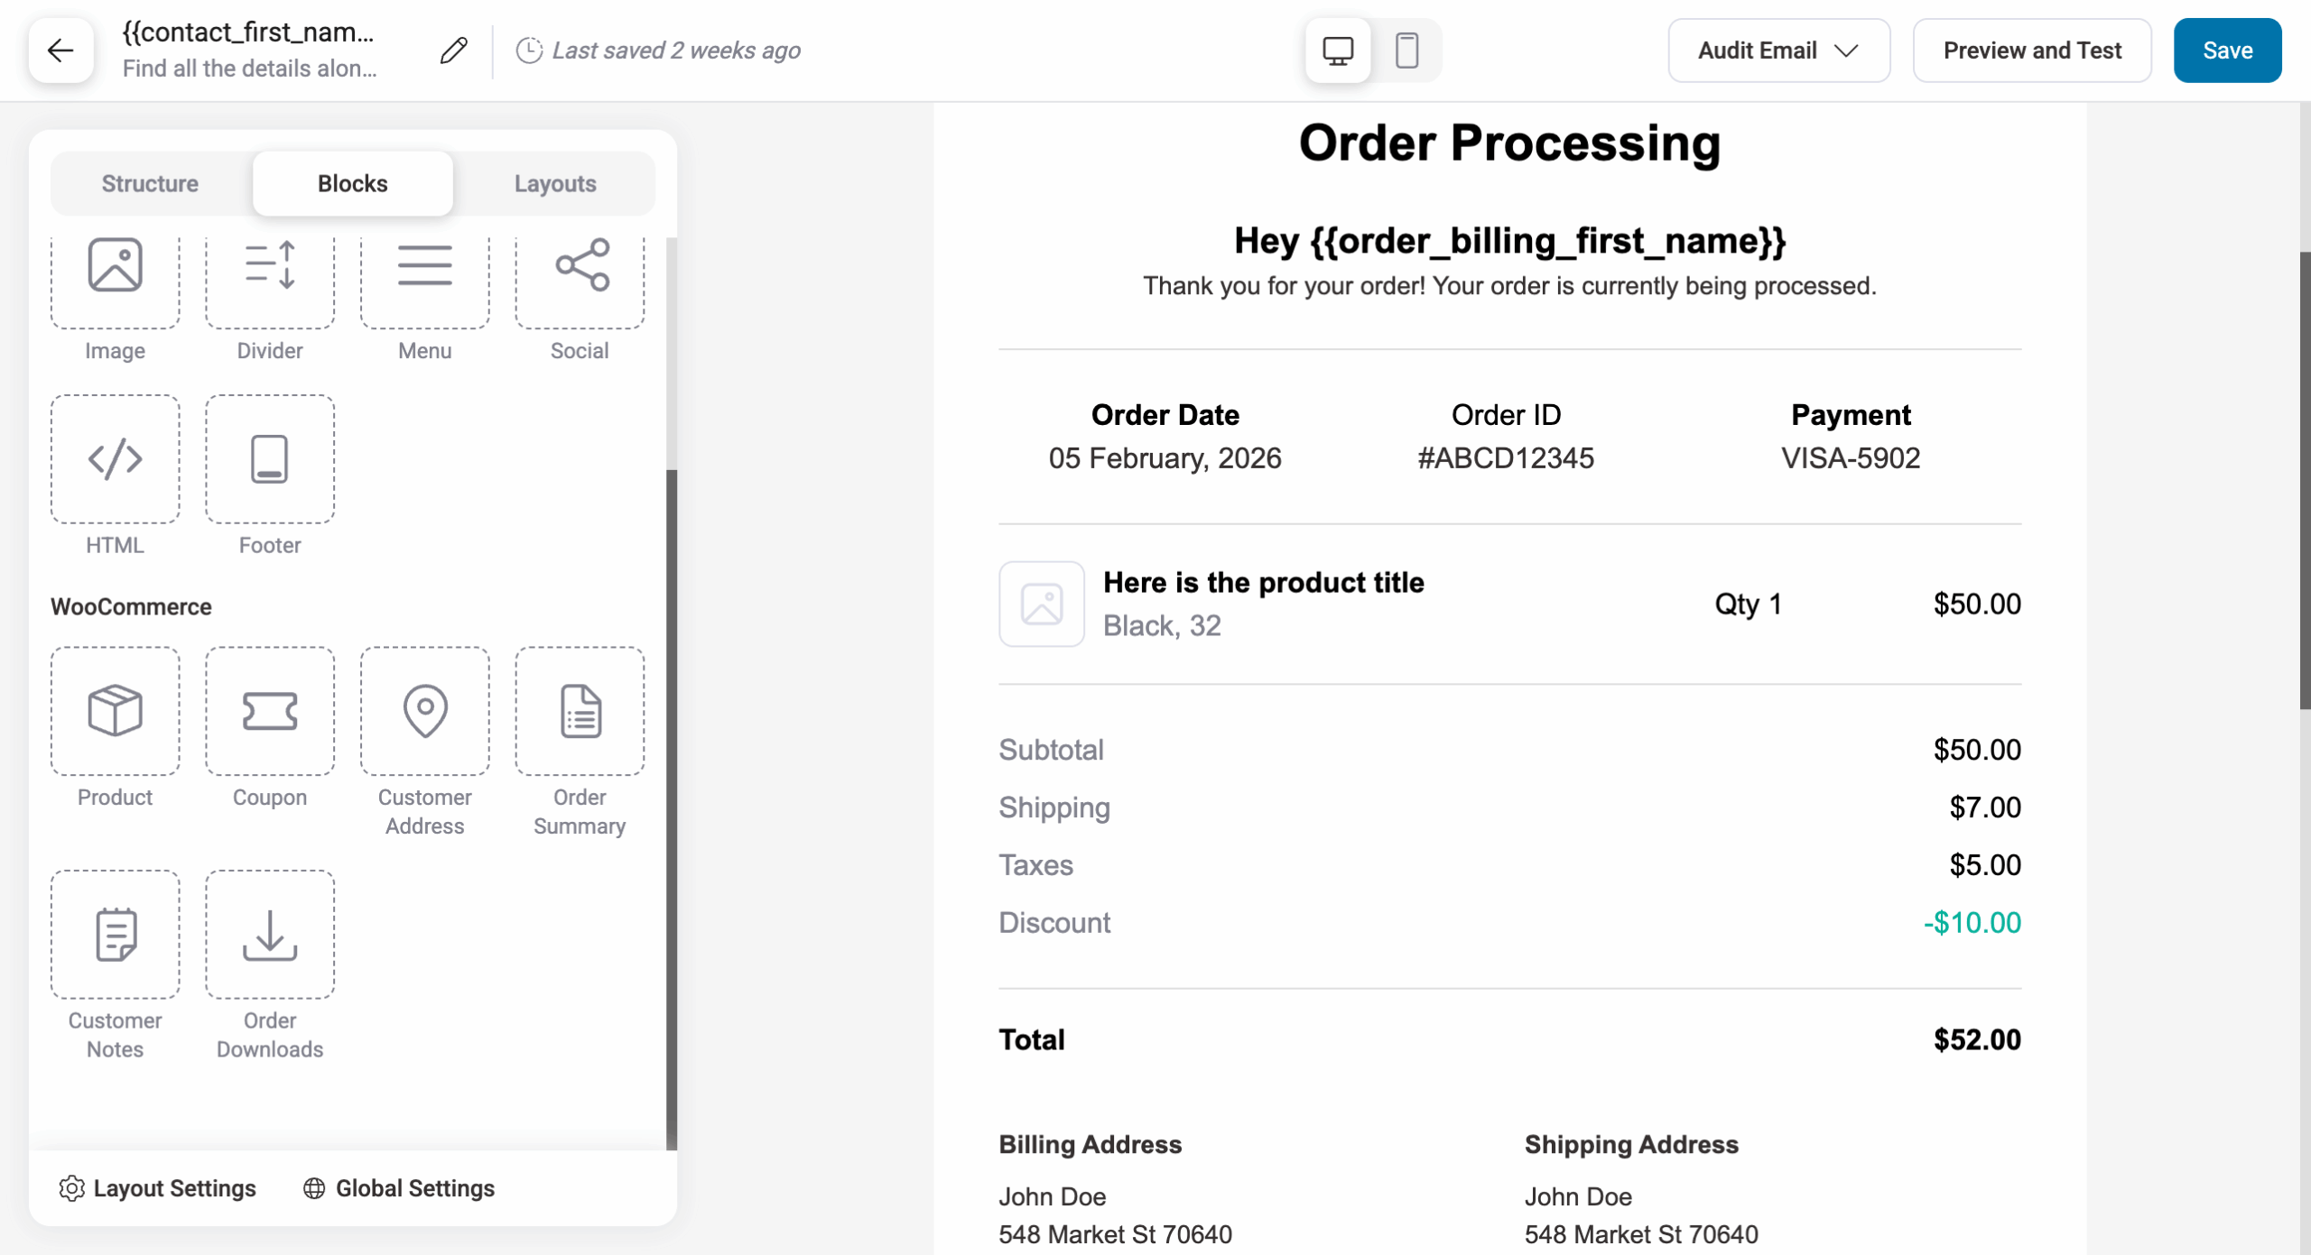Switch to the Structure tab

coord(149,183)
